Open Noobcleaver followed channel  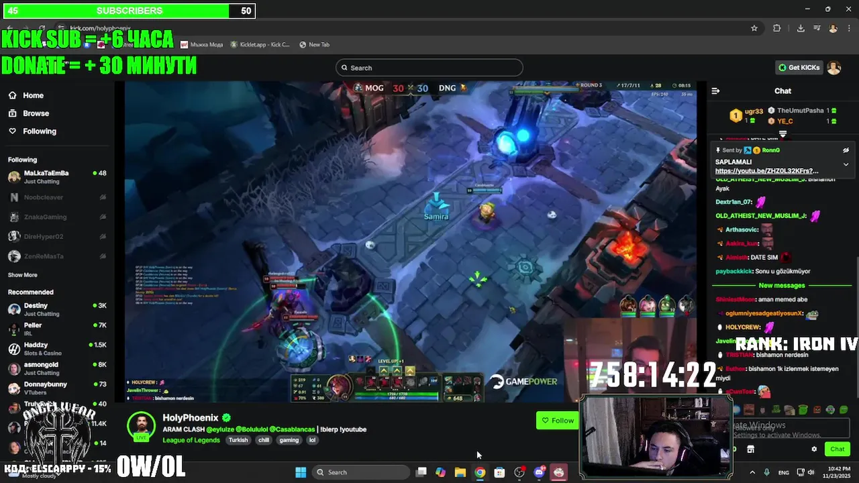[x=57, y=197]
